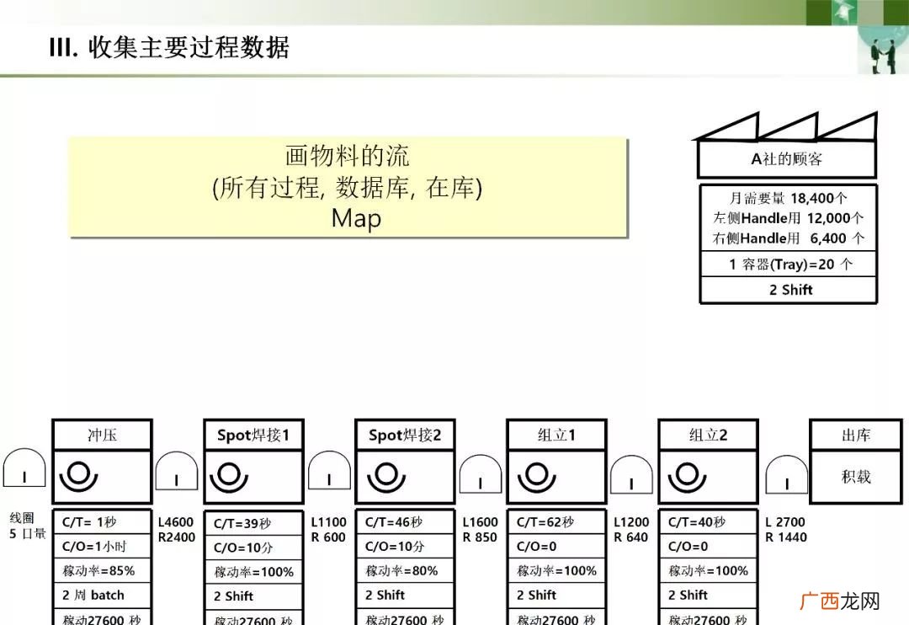Click the C/T=39秒 cell
The width and height of the screenshot is (909, 625).
(253, 523)
